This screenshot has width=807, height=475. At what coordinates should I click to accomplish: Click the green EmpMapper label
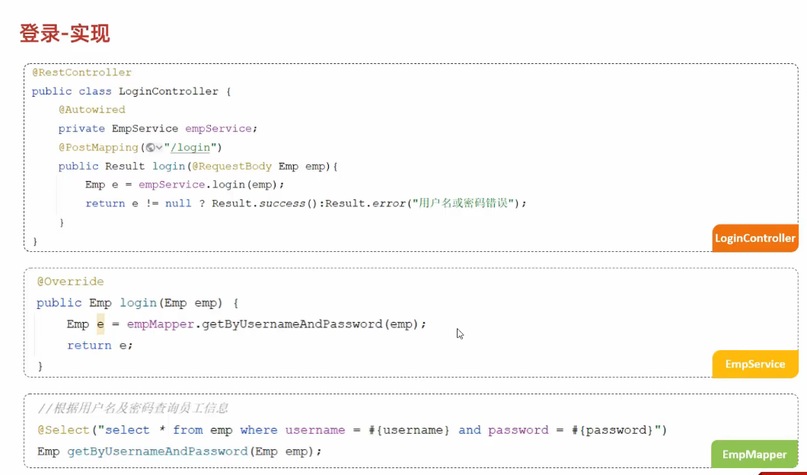tap(754, 454)
